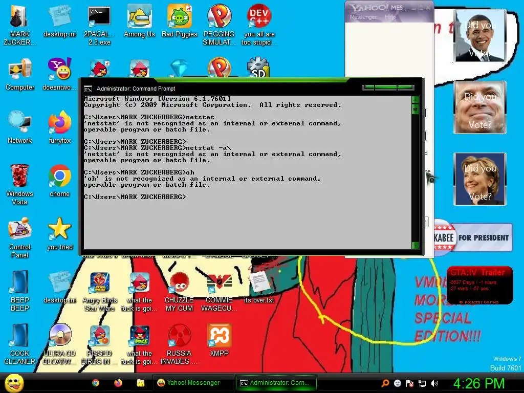This screenshot has width=524, height=393.
Task: Open RUSSIA INVADES... desktop icon
Action: 179,344
